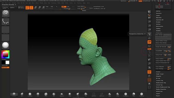Expand the SubTool section
Screen dimensions: 174x98
click(x=158, y=11)
